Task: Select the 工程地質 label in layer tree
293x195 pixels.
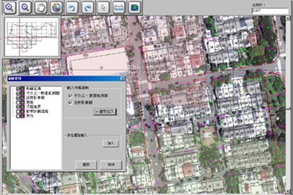Action: click(x=33, y=107)
